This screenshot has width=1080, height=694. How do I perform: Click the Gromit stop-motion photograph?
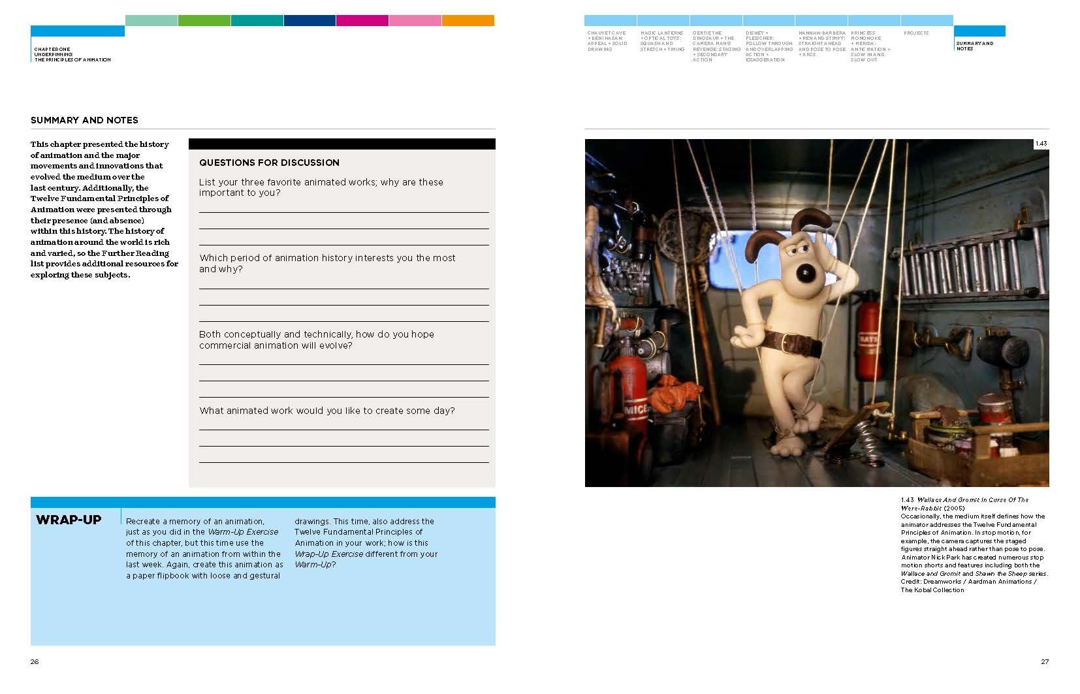(x=817, y=313)
